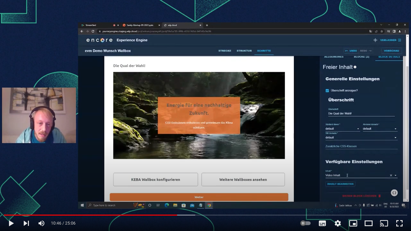Switch to miniplayer mode
Image resolution: width=411 pixels, height=231 pixels.
click(x=353, y=223)
